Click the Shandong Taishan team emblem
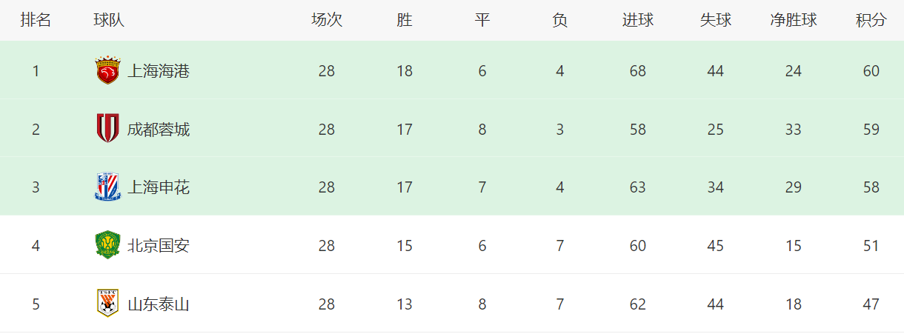 click(107, 304)
